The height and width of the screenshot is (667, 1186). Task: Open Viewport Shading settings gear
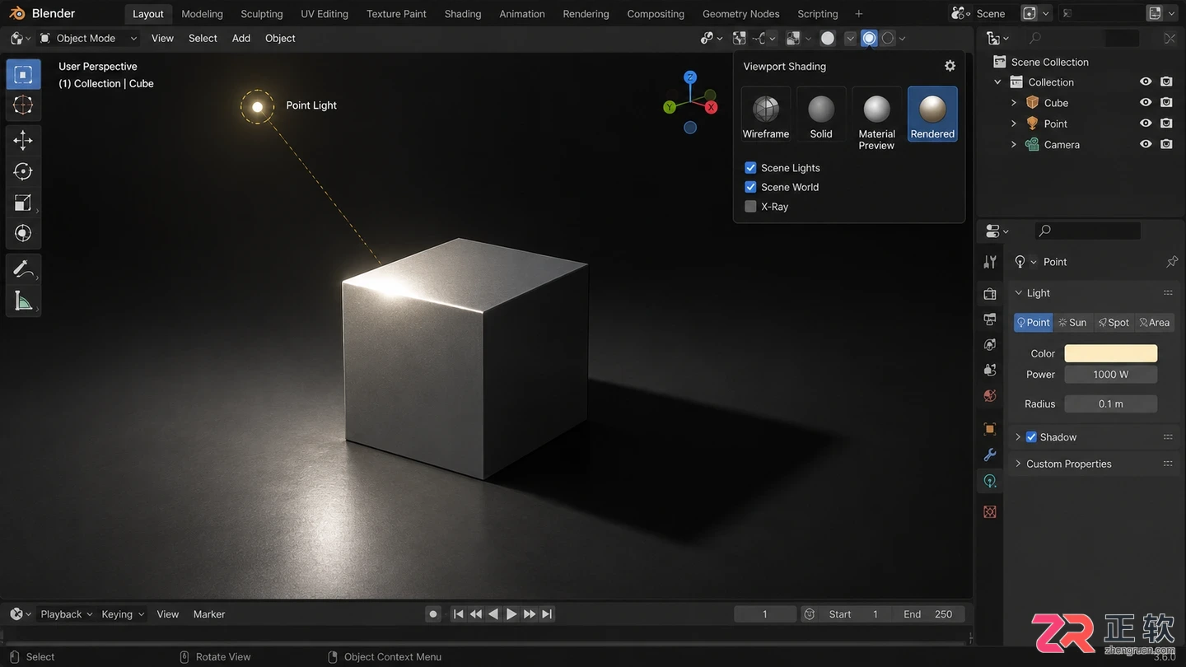950,66
